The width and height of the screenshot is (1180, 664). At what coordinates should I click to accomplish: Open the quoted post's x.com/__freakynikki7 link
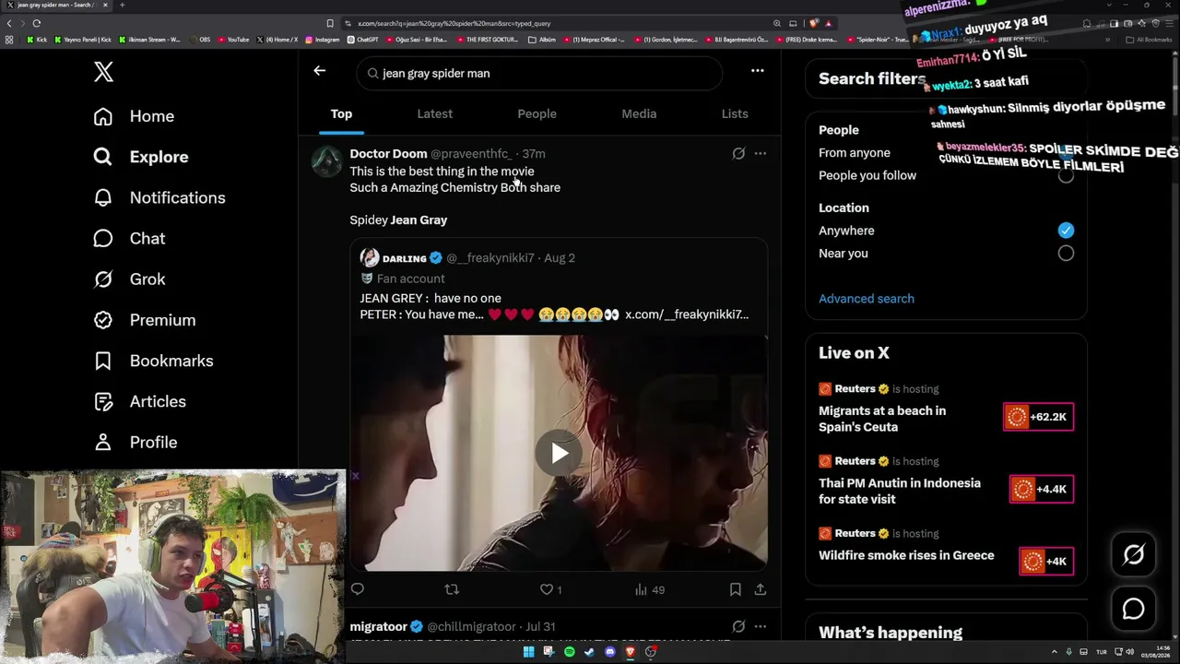tap(687, 314)
